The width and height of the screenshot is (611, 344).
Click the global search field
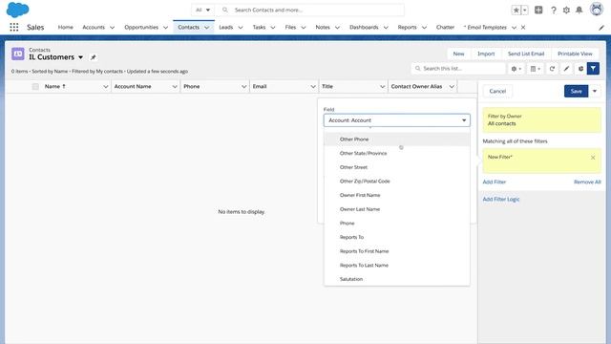(x=309, y=11)
